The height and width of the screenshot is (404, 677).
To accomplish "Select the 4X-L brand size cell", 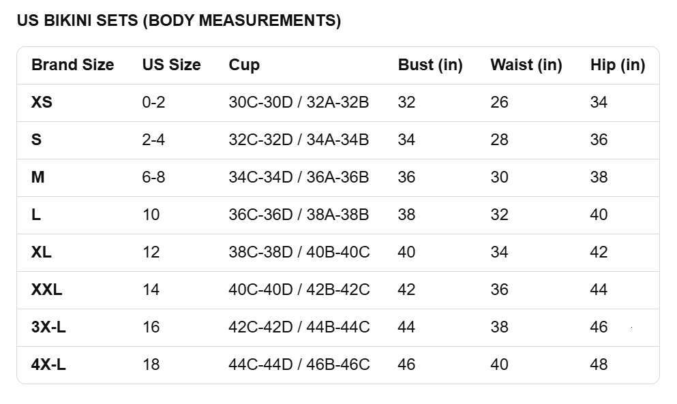I will [x=48, y=364].
